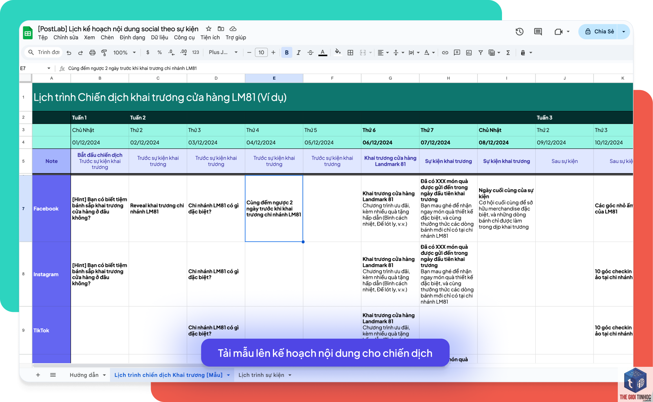Expand Lịch trình chiến dịch tab options arrow
Image resolution: width=653 pixels, height=402 pixels.
[x=228, y=375]
